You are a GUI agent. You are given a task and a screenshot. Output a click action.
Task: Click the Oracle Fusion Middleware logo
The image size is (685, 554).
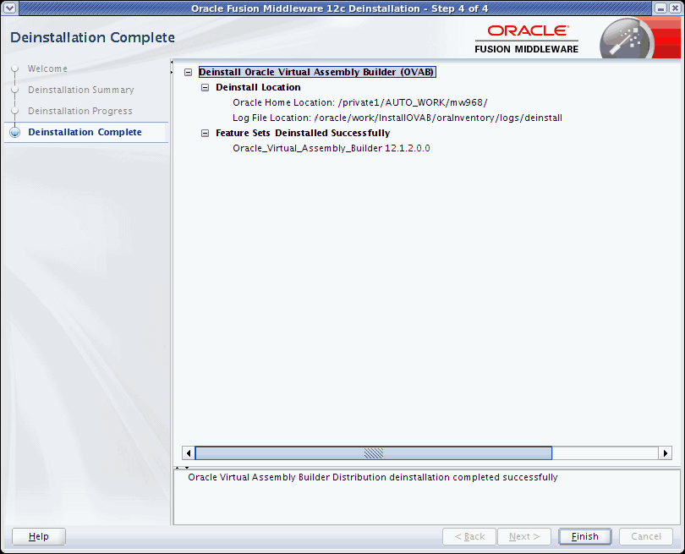[526, 39]
